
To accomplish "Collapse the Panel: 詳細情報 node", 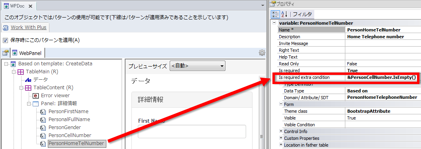I will tap(29, 104).
